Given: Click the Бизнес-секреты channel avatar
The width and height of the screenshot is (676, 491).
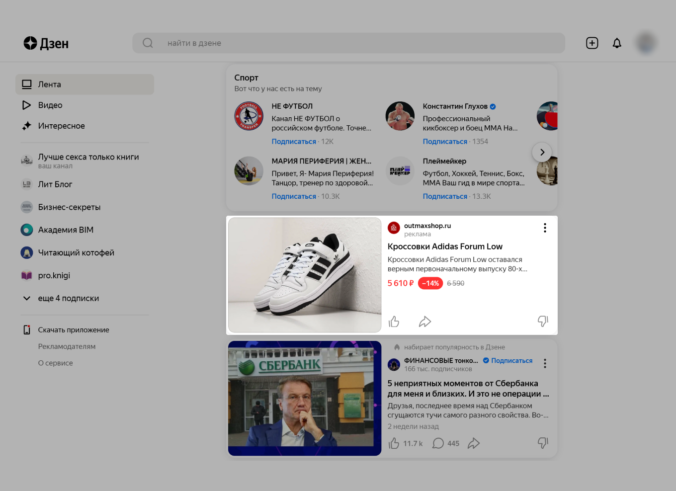Looking at the screenshot, I should coord(27,207).
